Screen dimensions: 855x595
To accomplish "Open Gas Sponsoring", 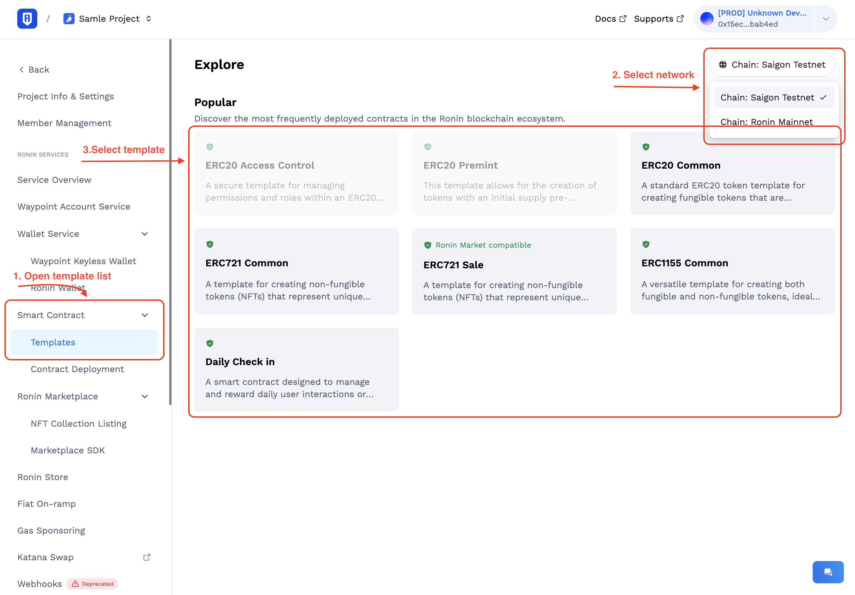I will tap(51, 531).
